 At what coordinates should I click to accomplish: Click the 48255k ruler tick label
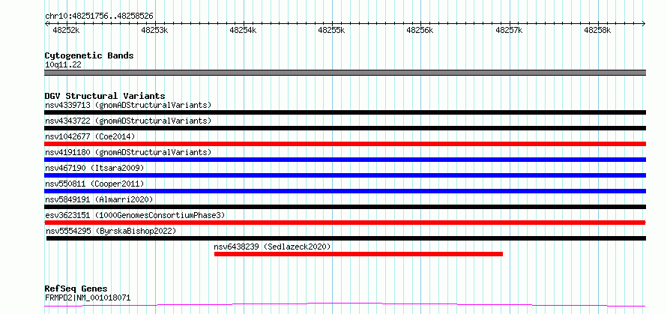331,30
